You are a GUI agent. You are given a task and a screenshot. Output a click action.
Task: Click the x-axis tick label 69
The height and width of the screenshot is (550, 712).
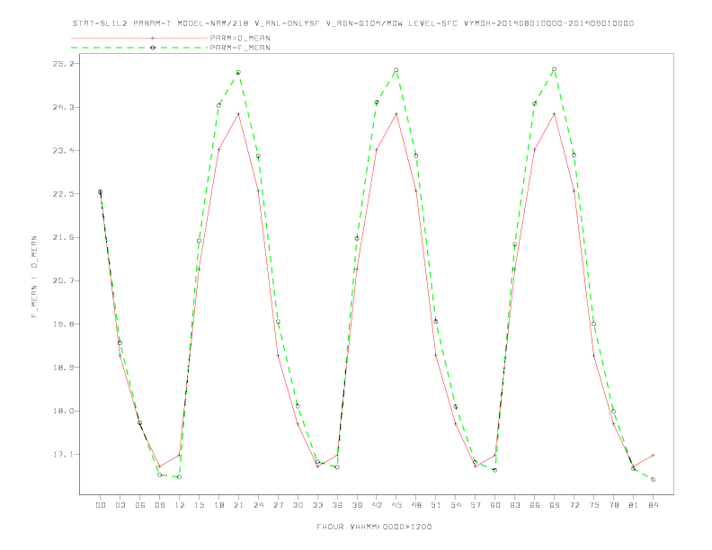point(555,505)
